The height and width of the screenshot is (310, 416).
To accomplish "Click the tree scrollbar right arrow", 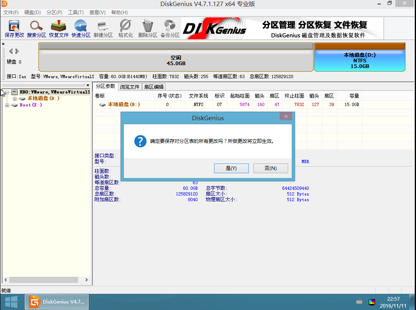I will coord(86,280).
